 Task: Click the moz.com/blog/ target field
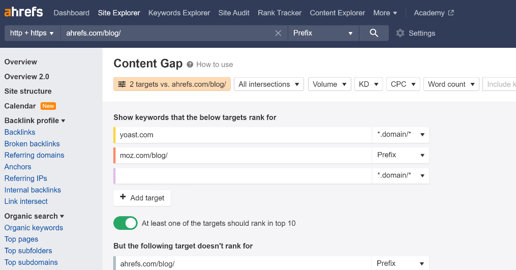244,155
